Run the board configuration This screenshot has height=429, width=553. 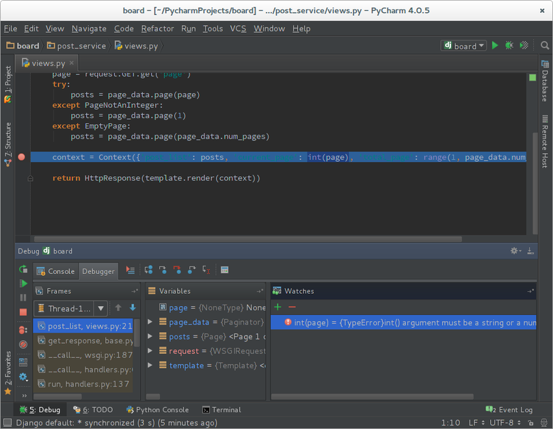(495, 46)
